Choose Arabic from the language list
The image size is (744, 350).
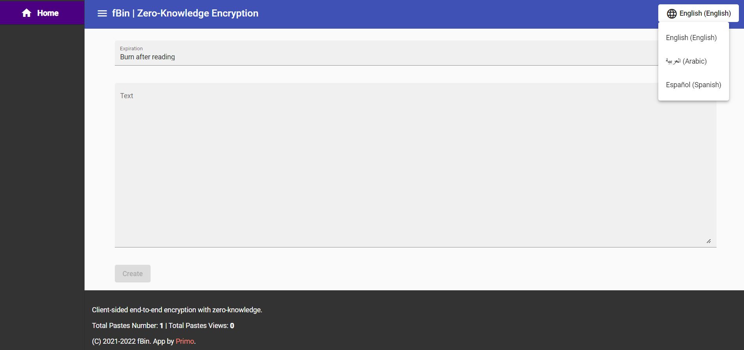pos(686,61)
